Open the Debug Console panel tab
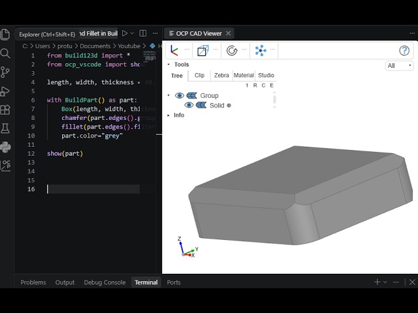Screen dimensions: 418x313 [x=104, y=282]
